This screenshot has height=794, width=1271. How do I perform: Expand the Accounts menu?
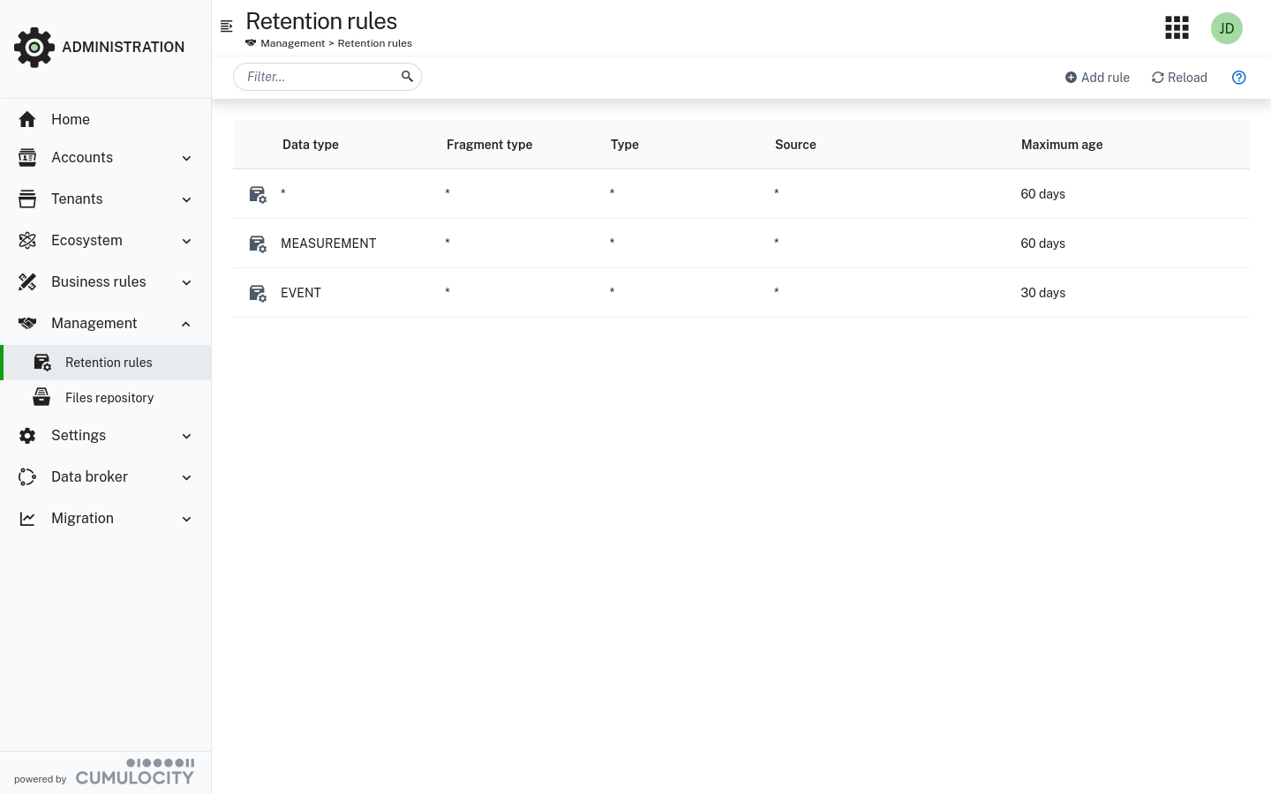point(105,158)
